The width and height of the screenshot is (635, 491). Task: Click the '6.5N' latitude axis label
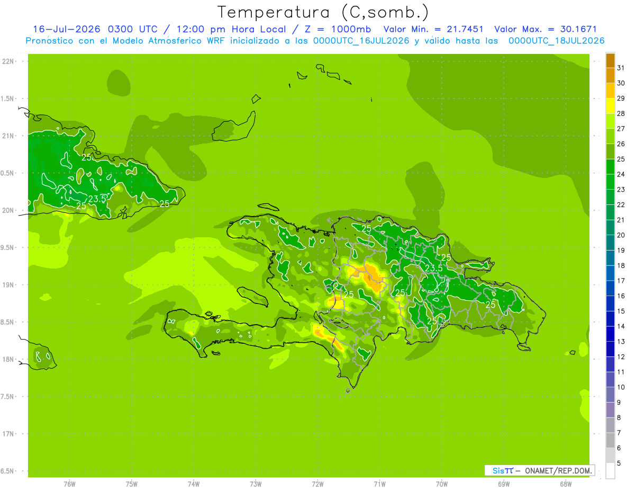click(x=8, y=471)
